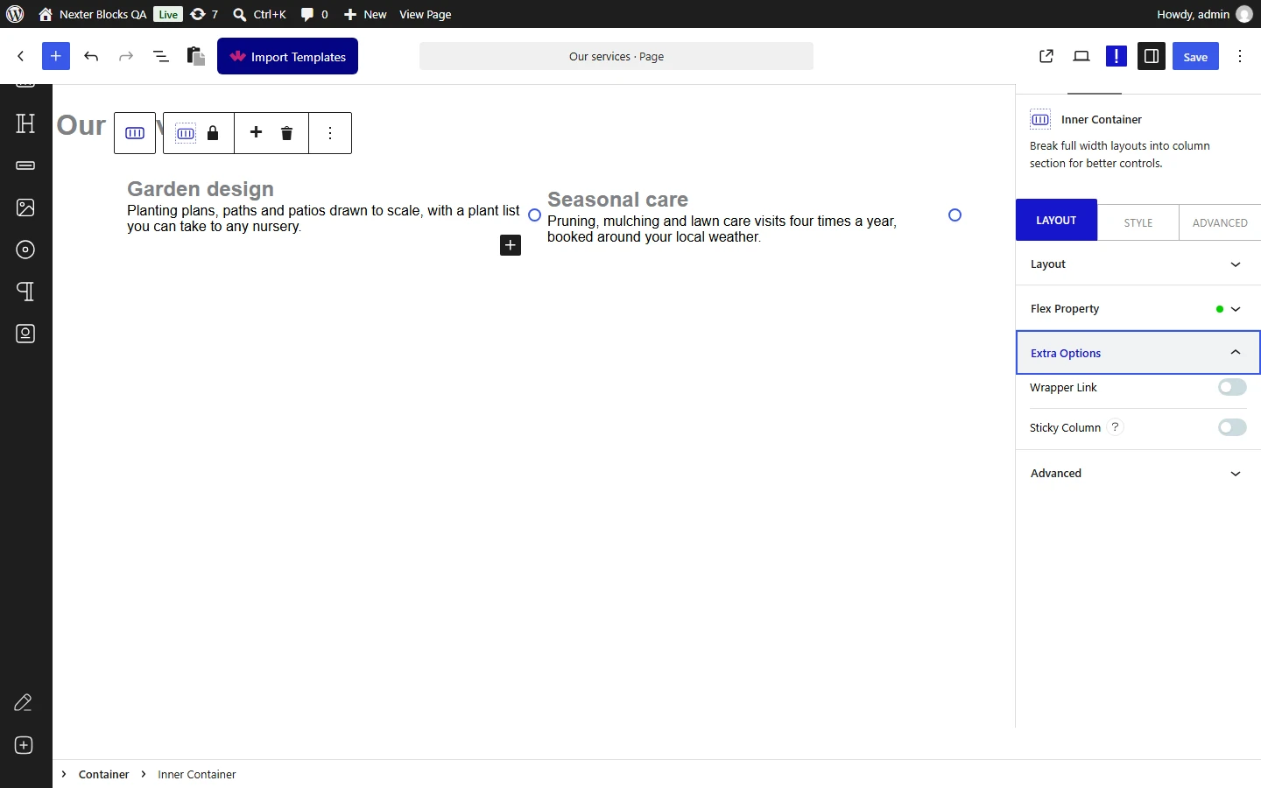Click the Save button
Image resolution: width=1261 pixels, height=788 pixels.
pyautogui.click(x=1195, y=56)
